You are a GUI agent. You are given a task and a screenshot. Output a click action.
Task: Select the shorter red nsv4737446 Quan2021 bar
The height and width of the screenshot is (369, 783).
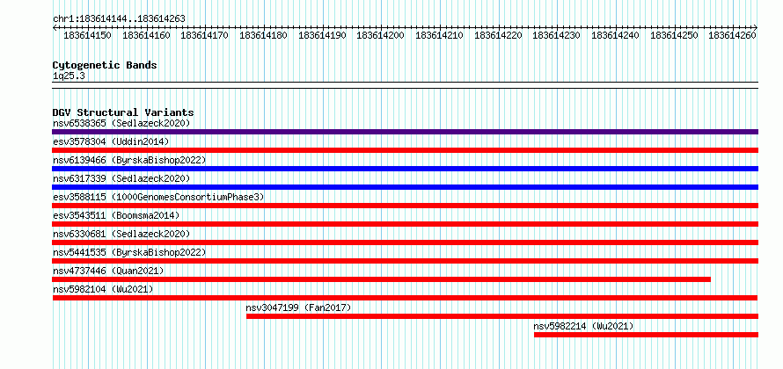(x=382, y=279)
